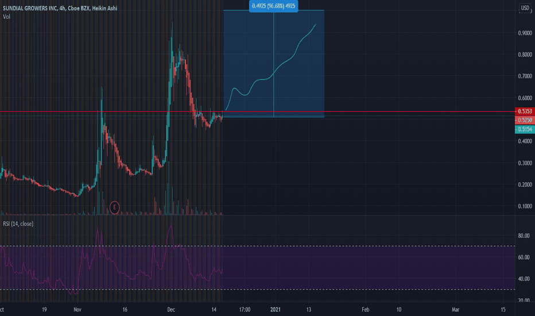Click the 0.7000 price axis value
Image resolution: width=535 pixels, height=316 pixels.
tap(525, 76)
